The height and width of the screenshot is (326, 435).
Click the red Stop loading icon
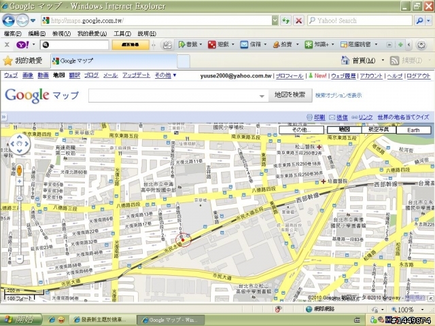click(299, 20)
